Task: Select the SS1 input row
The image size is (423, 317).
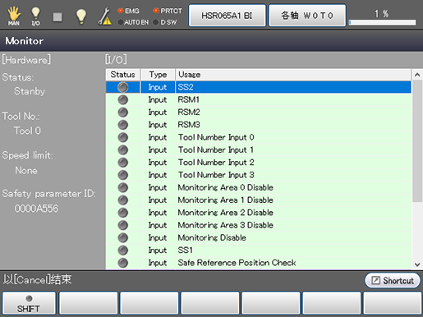Action: [259, 250]
